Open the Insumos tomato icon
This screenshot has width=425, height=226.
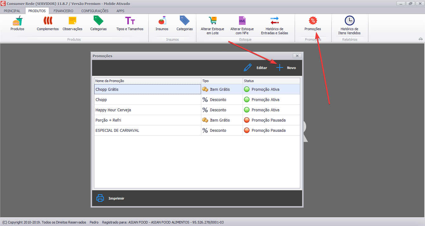click(162, 21)
